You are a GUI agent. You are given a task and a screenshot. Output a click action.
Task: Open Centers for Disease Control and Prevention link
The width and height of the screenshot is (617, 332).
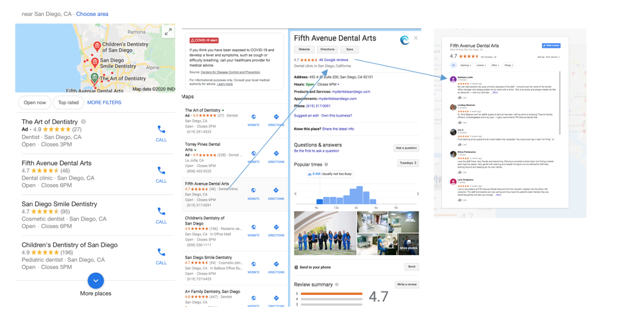coord(230,72)
